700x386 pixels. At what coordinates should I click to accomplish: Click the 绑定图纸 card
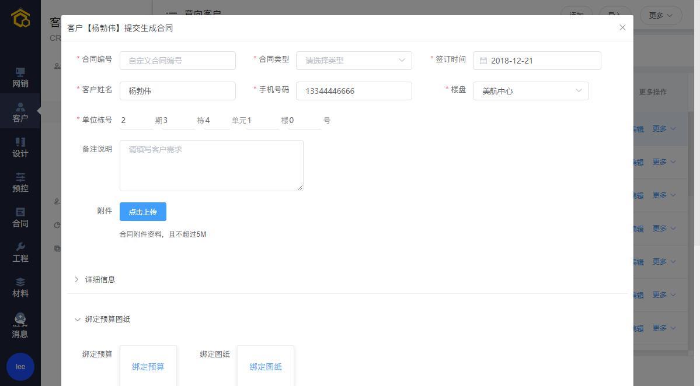[266, 366]
